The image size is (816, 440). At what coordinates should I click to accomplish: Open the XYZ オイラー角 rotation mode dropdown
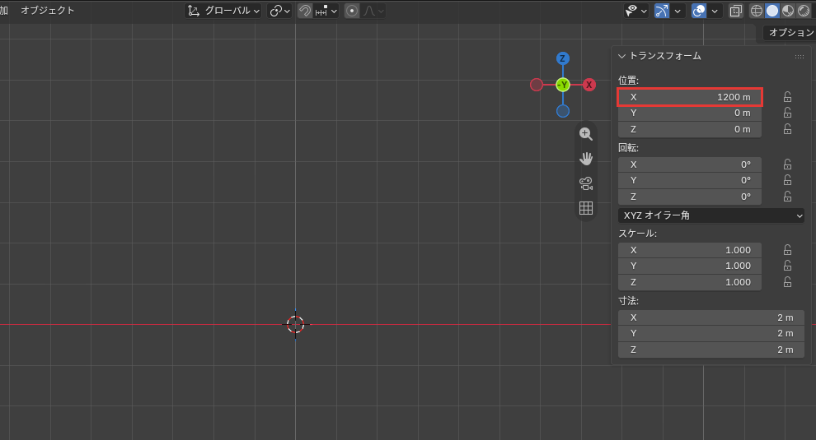tap(710, 215)
